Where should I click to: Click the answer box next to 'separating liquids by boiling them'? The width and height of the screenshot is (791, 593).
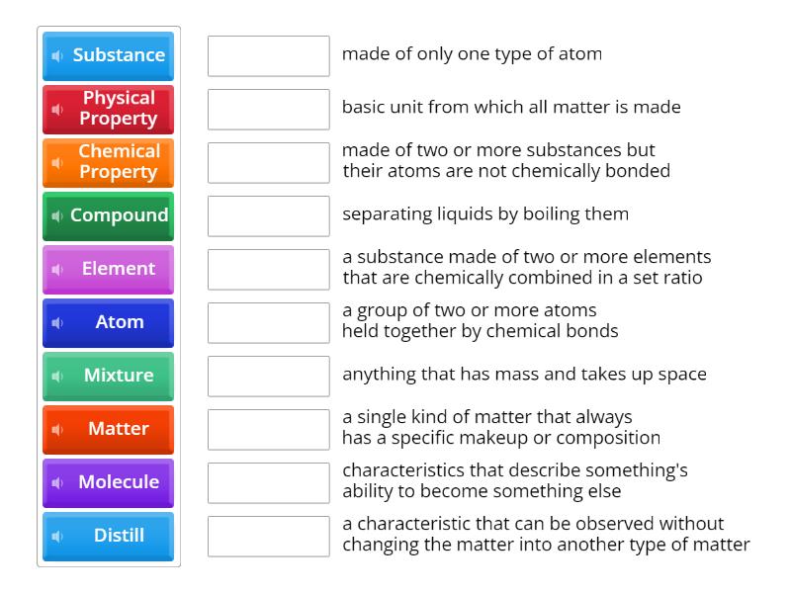click(x=268, y=215)
